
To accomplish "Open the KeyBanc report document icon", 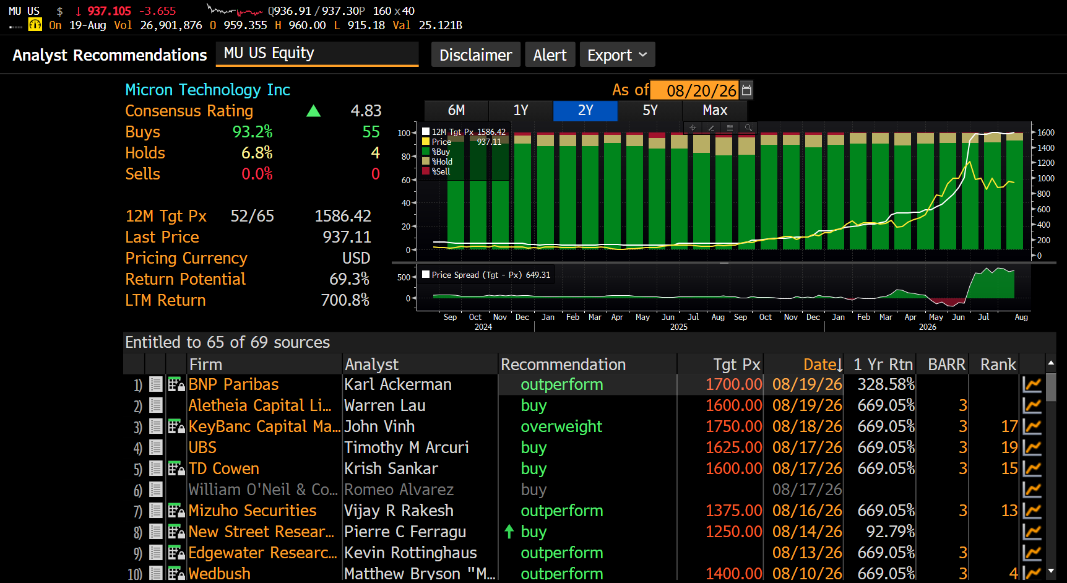I will point(156,426).
